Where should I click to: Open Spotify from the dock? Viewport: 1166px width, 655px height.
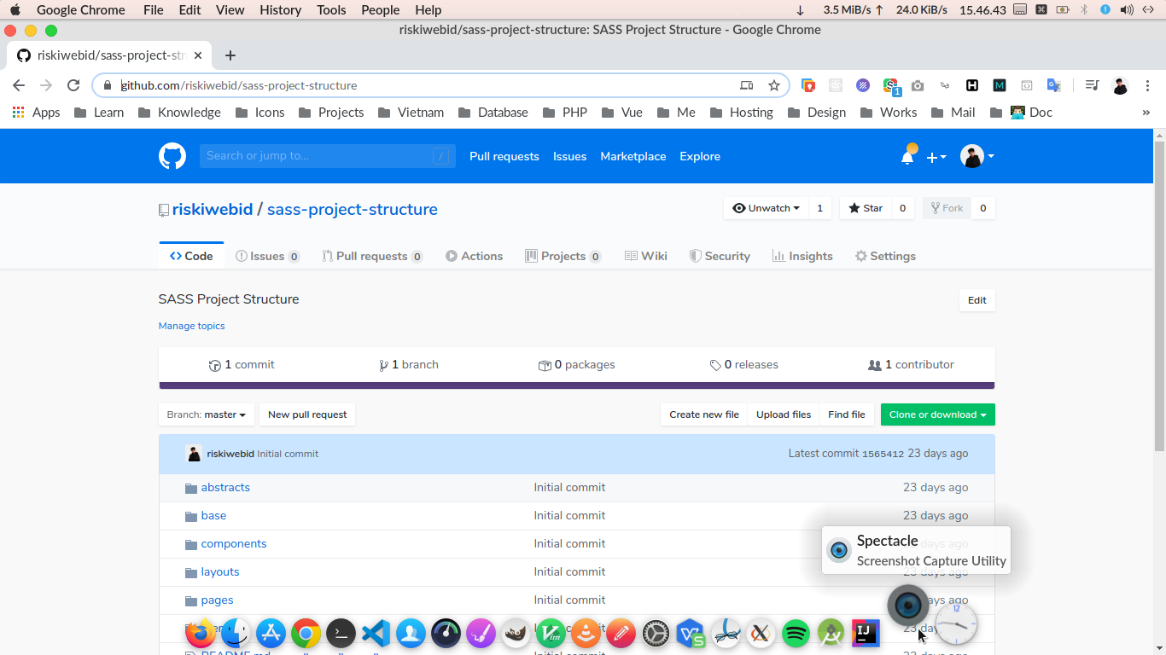[x=796, y=634]
